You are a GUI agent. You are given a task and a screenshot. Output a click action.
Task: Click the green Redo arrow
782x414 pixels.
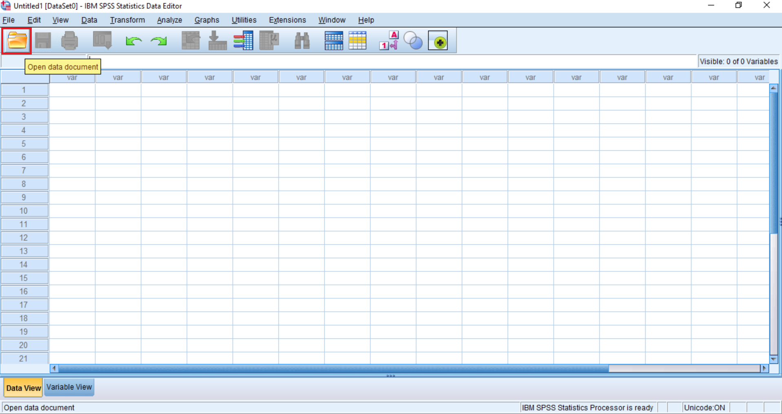click(x=159, y=41)
